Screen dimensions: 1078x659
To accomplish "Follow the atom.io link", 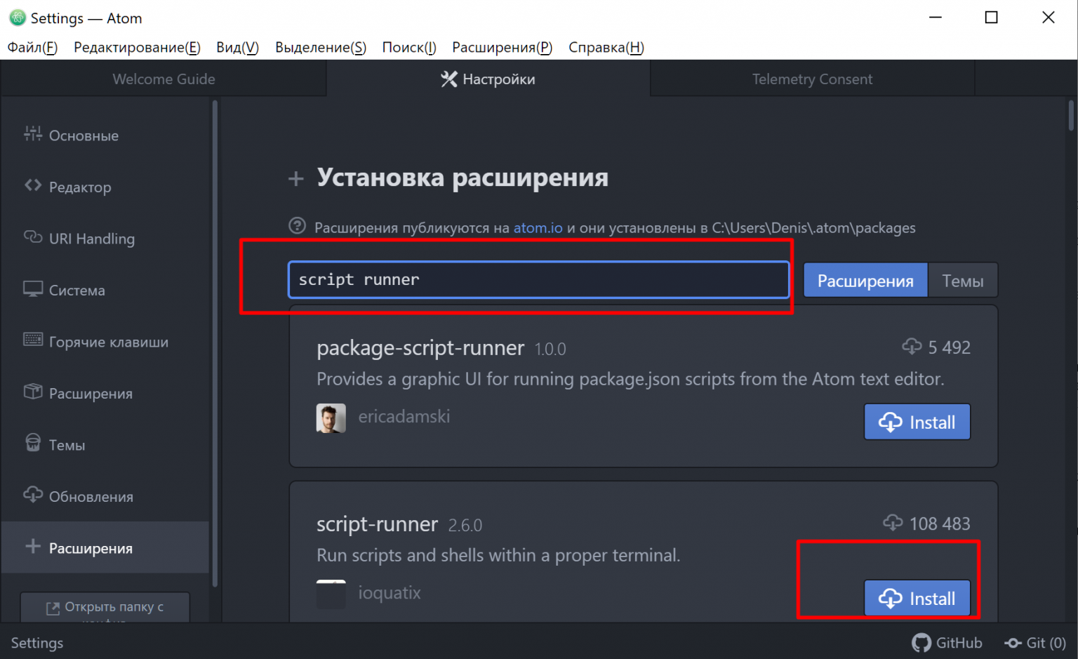I will (x=538, y=227).
